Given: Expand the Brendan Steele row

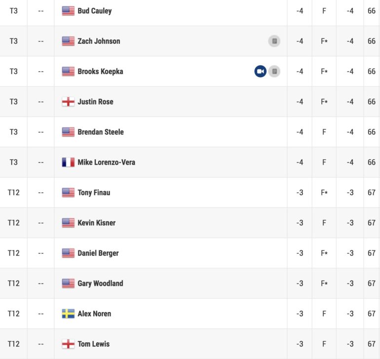Looking at the screenshot, I should point(190,132).
